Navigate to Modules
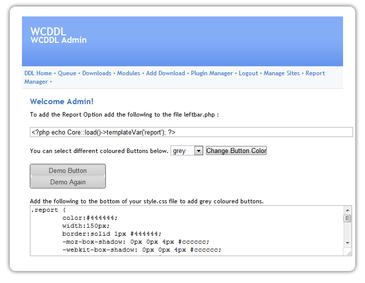 tap(129, 73)
